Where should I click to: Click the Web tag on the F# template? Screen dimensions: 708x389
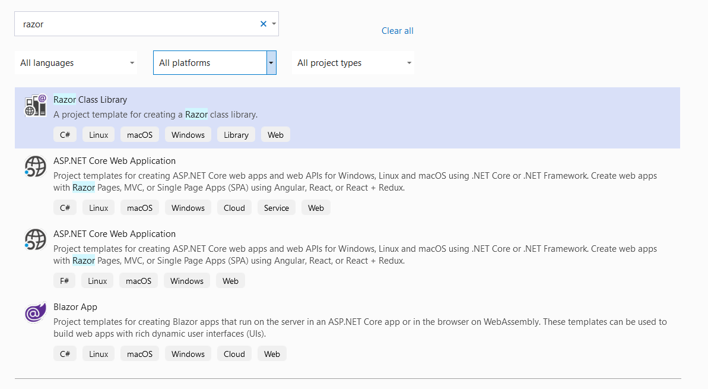[230, 281]
